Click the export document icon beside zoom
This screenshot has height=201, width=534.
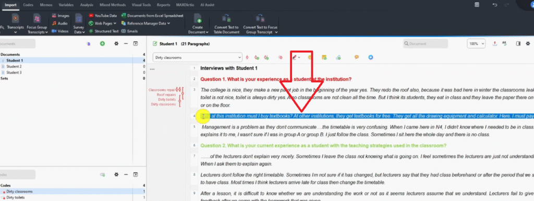tap(495, 44)
